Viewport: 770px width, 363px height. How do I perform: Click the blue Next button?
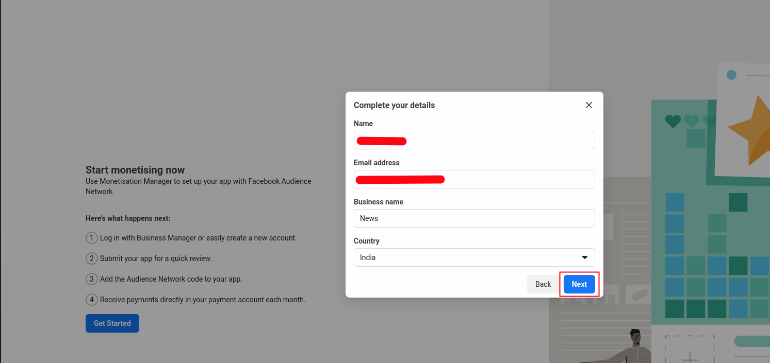pyautogui.click(x=579, y=284)
